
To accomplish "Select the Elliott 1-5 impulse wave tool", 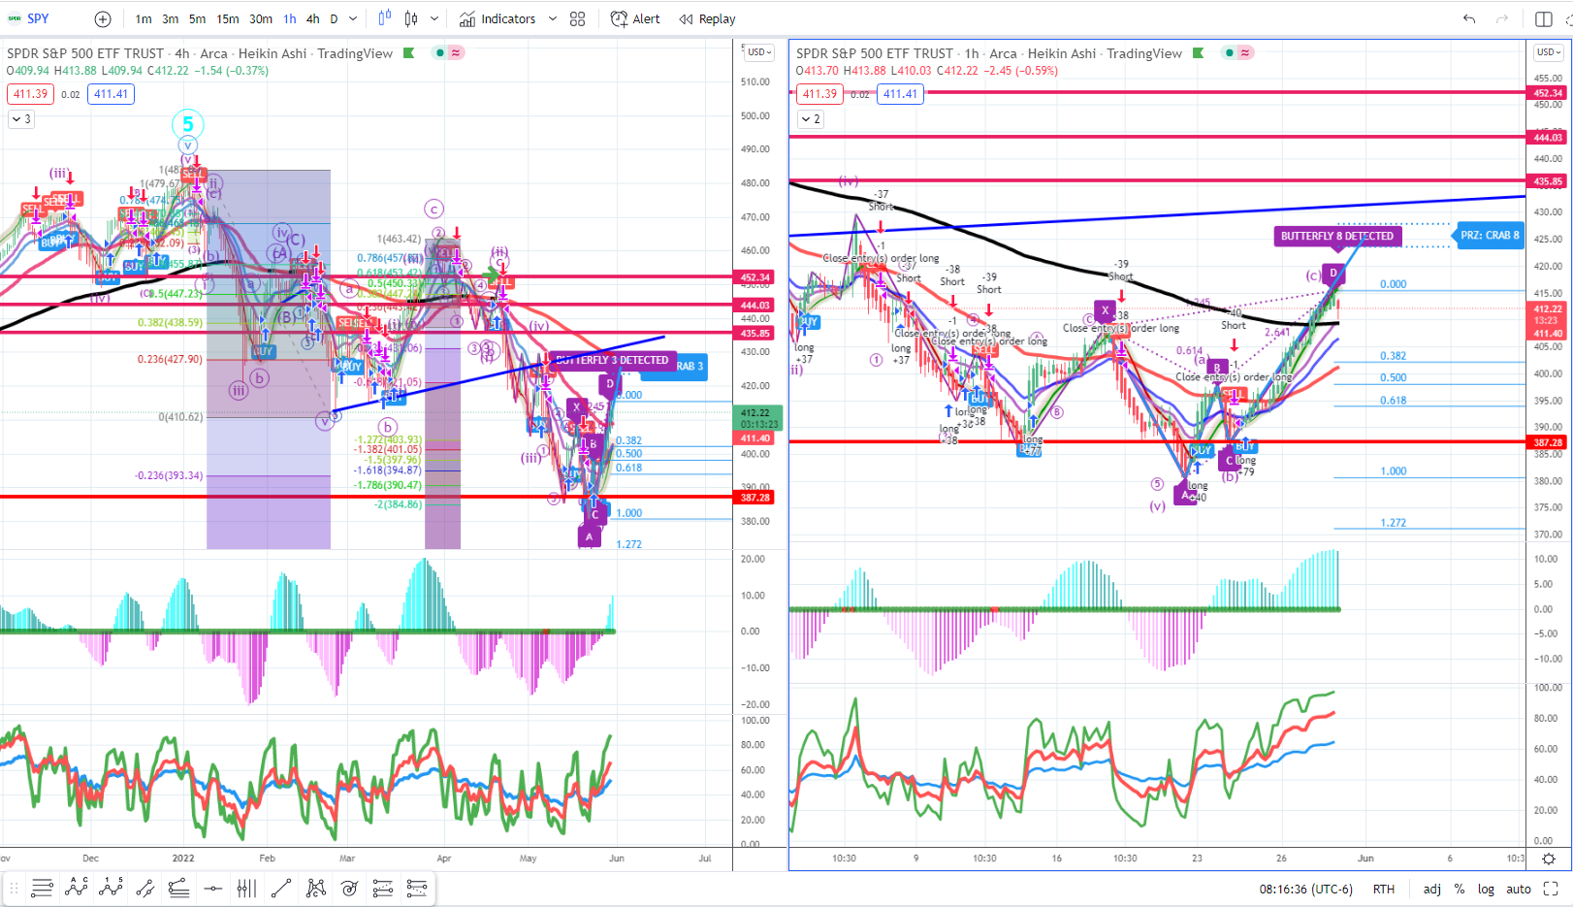I will (112, 888).
